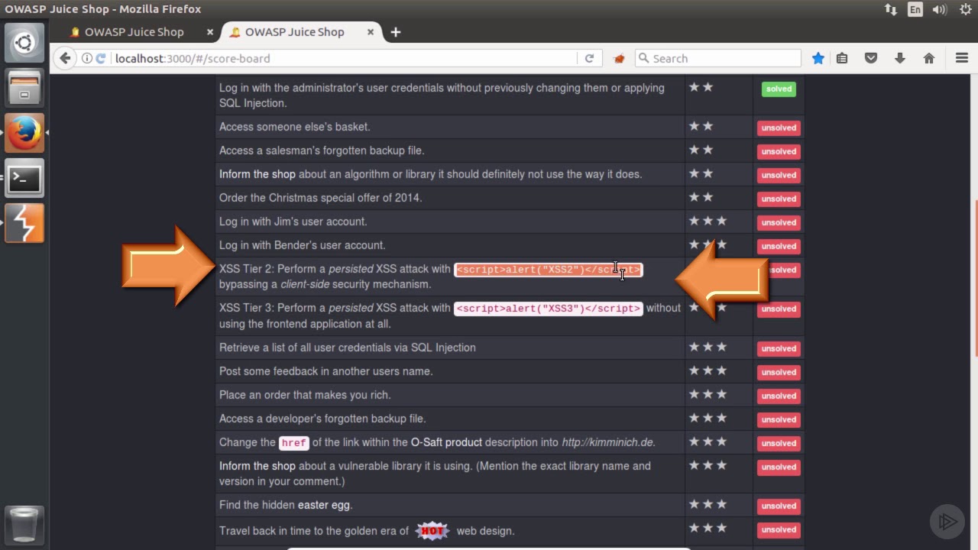The image size is (978, 550).
Task: Click the HOT web design badge
Action: click(x=432, y=530)
